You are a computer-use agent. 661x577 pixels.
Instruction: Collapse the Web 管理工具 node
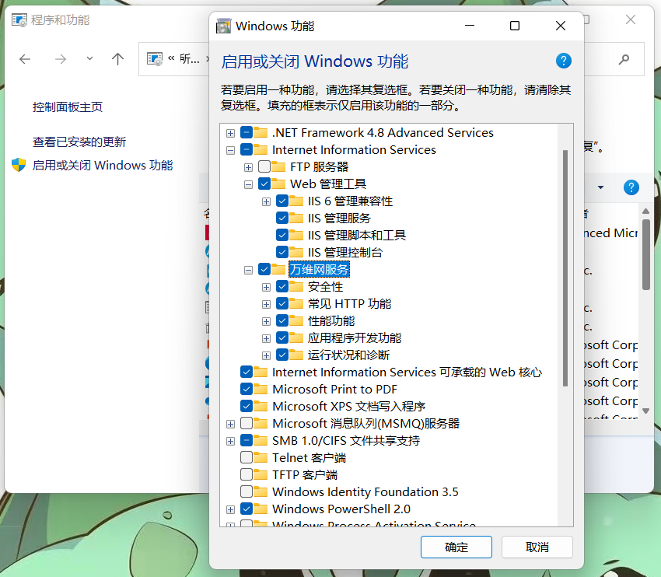point(248,184)
